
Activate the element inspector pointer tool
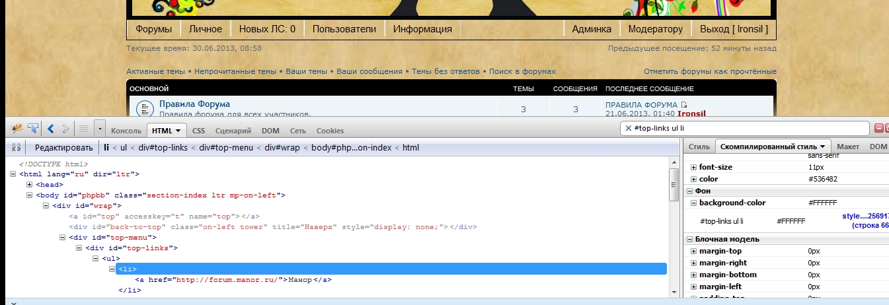tap(33, 128)
